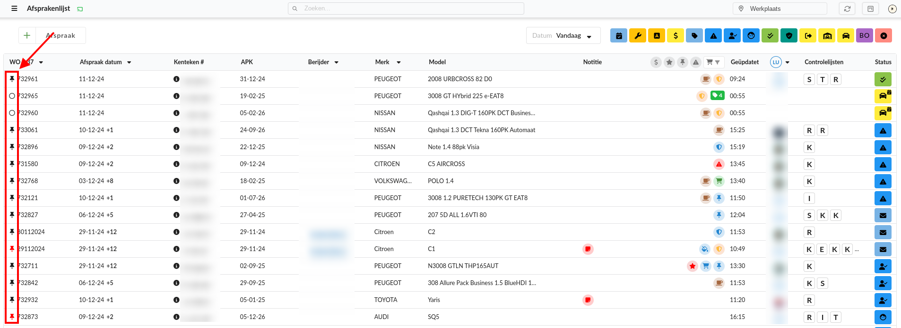Select the dollar sign status filter

click(x=676, y=35)
